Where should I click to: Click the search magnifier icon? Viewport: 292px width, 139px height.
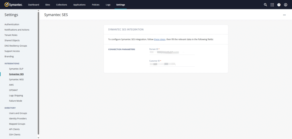[x=265, y=5]
